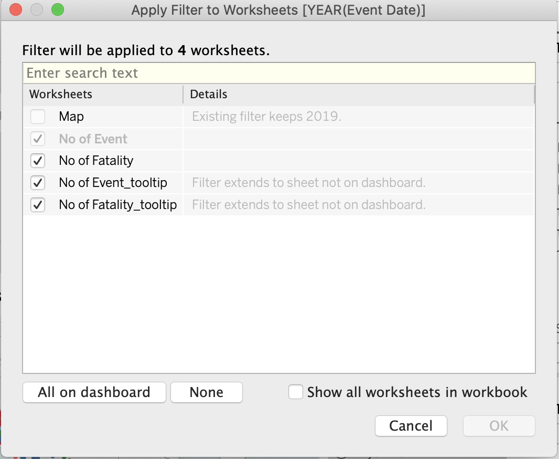Uncheck the No of Fatality checkbox
This screenshot has width=559, height=459.
point(38,161)
